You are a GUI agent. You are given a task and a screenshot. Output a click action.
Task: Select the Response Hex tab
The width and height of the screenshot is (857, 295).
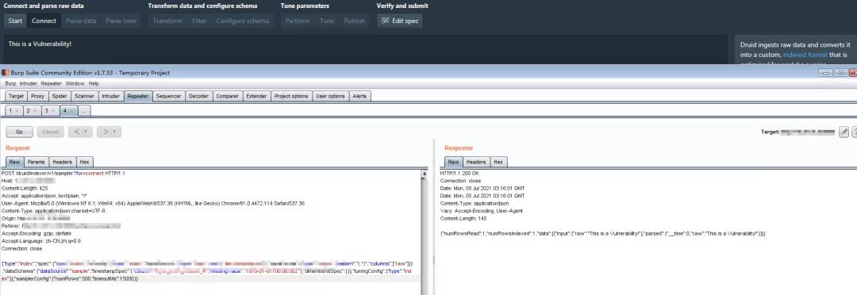coord(498,162)
